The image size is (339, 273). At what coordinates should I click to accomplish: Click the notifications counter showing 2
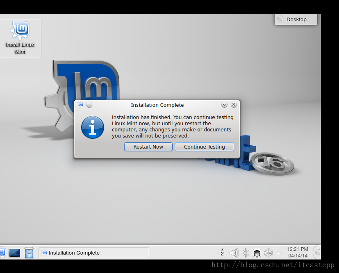tap(222, 253)
